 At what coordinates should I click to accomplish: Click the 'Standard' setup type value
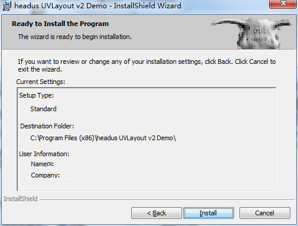(43, 109)
